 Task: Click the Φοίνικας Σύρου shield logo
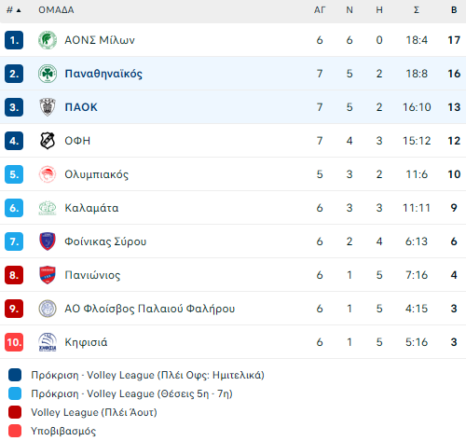pos(48,241)
